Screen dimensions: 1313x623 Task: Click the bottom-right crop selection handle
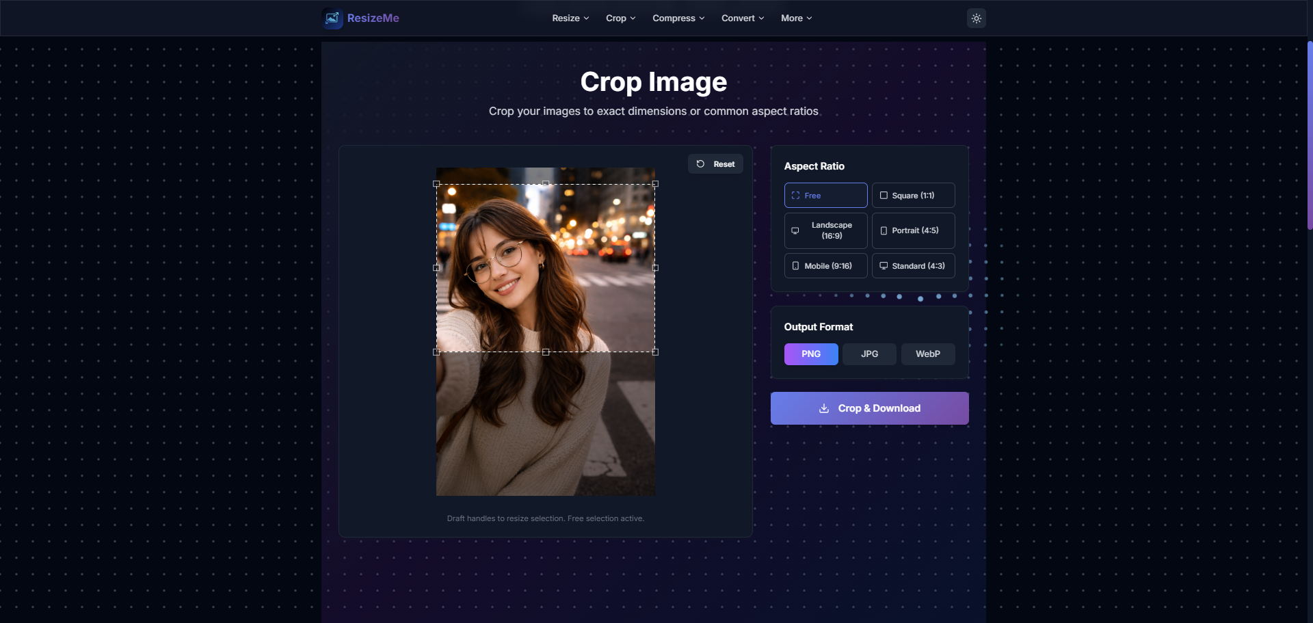(655, 352)
